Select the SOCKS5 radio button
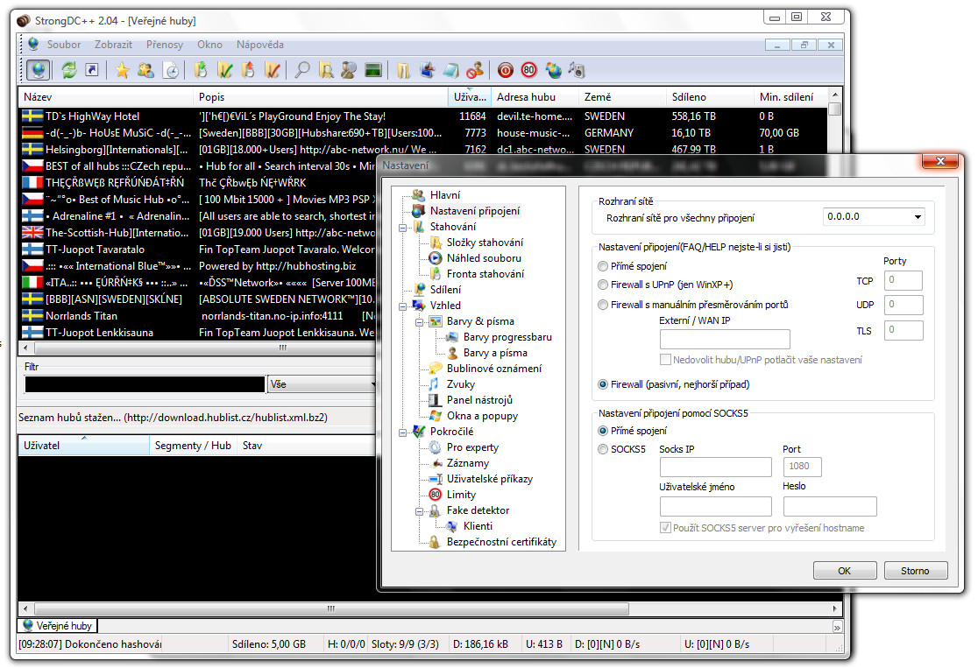 [603, 449]
